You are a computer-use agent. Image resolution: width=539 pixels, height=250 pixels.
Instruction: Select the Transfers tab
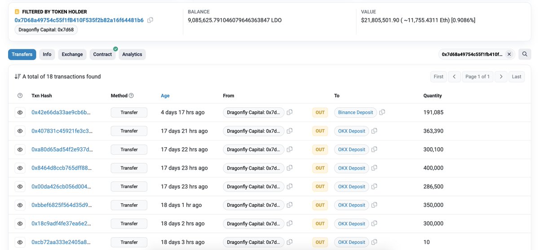(x=22, y=54)
